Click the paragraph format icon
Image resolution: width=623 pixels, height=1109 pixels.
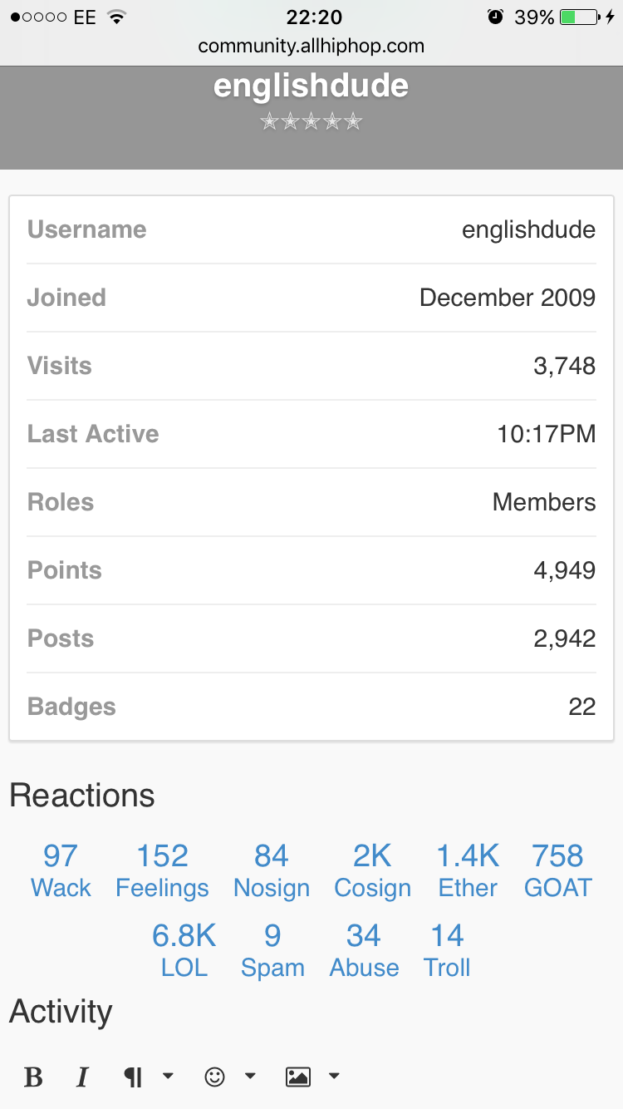pos(133,1077)
